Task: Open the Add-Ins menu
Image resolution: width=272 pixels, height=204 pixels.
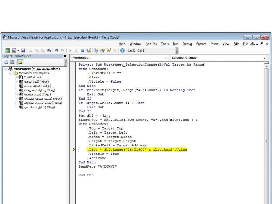Action: [151, 44]
